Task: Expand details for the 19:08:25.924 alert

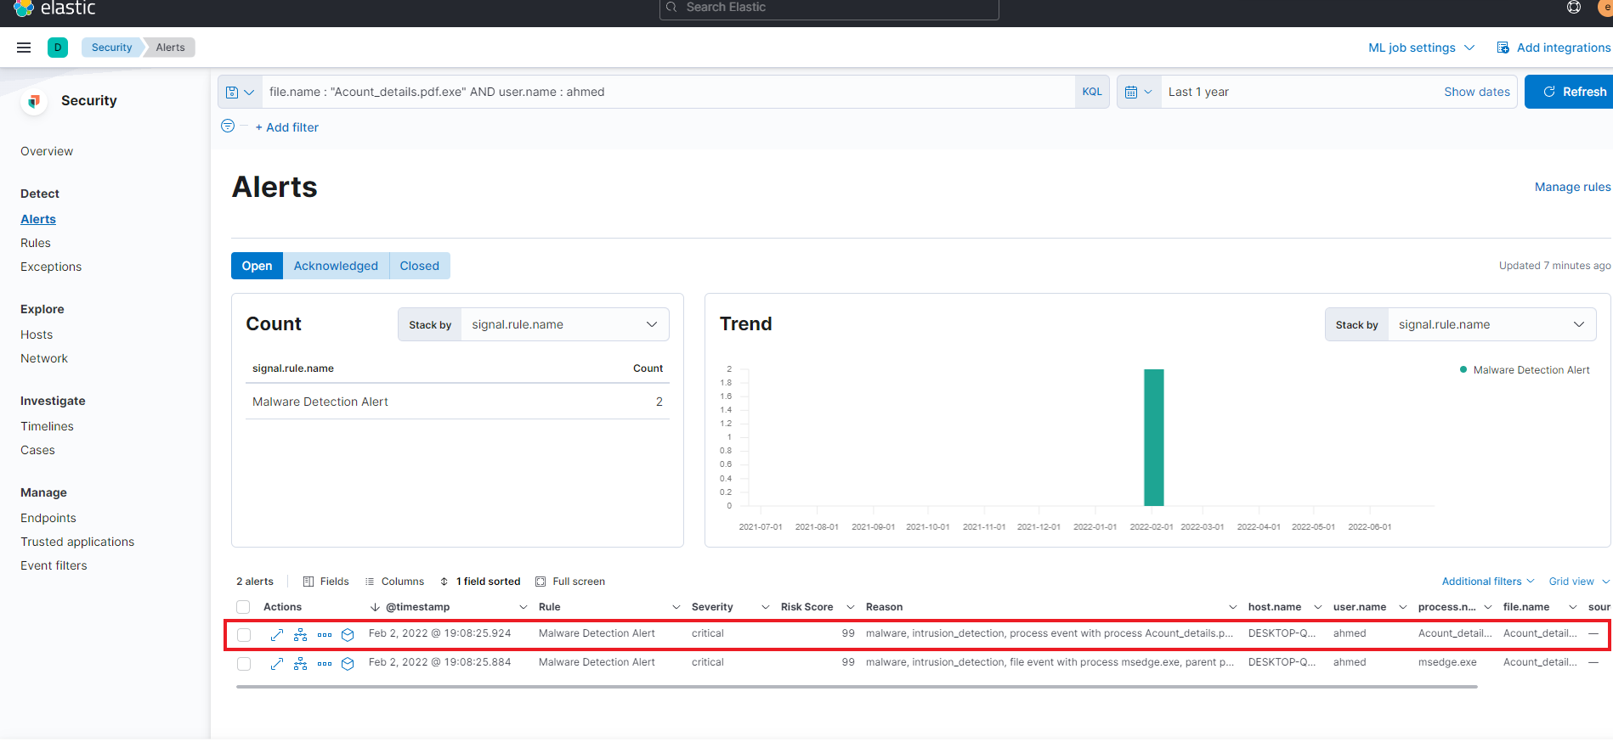Action: (x=277, y=634)
